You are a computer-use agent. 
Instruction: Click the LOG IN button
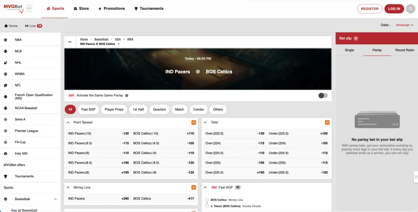[394, 9]
